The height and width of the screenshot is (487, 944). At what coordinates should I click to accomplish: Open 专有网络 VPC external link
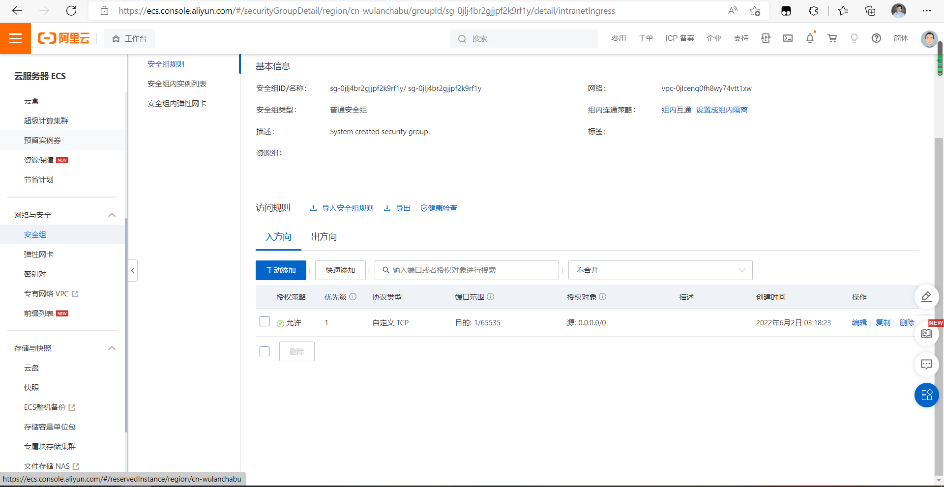[x=51, y=293]
